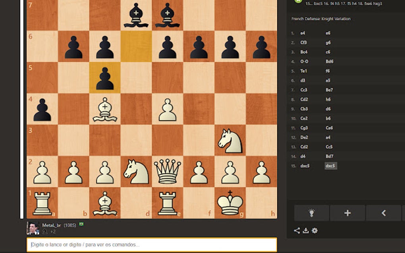Jump to move 15 dxc5 highlighted
Screen dimensions: 405x253
pyautogui.click(x=331, y=166)
